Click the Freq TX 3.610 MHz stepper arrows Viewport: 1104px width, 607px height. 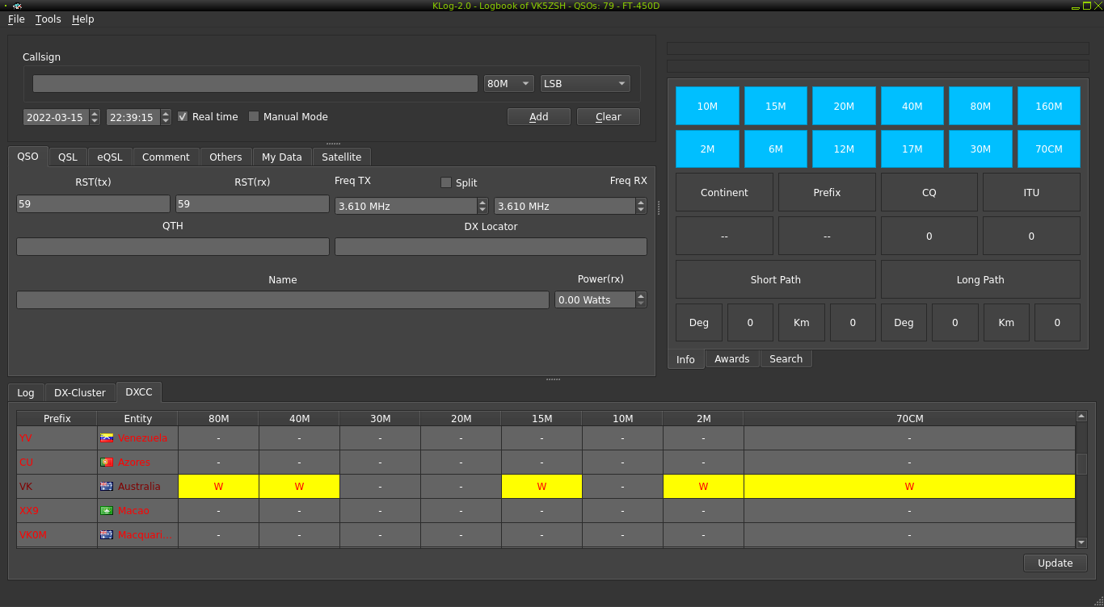(482, 206)
